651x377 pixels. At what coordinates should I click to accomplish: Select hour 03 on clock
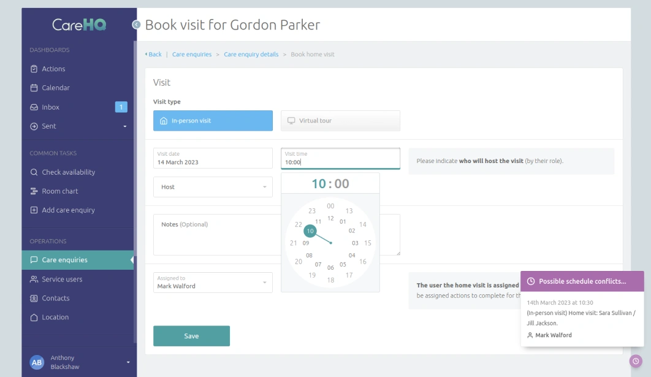coord(355,243)
